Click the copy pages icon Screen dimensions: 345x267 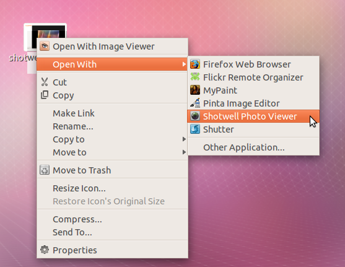click(45, 95)
